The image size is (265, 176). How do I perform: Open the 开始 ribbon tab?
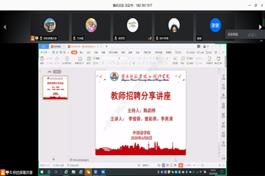pos(74,52)
